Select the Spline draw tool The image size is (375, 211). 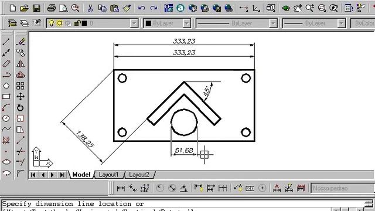coord(6,130)
